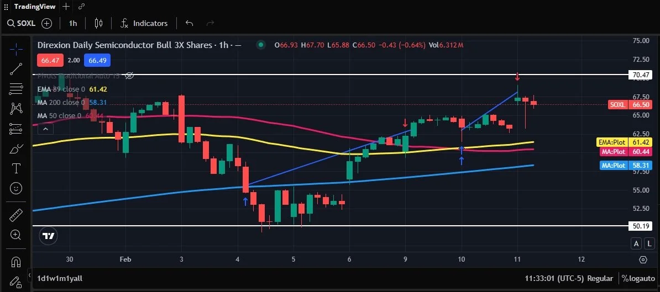Screen dimensions: 660x292
Task: Toggle magnet mode snapping
Action: point(16,262)
